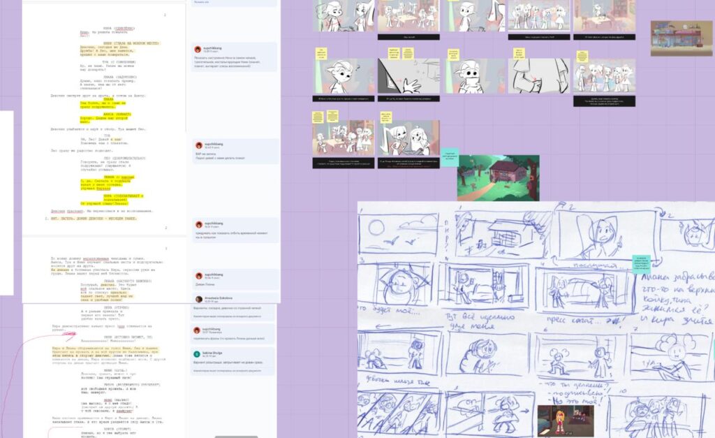Select the left yellow sticky above the open-hand frame

[393, 53]
